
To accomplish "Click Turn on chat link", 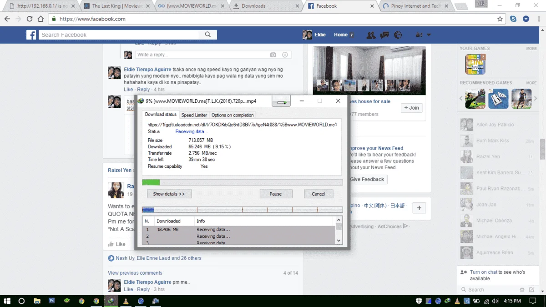I will [x=484, y=272].
